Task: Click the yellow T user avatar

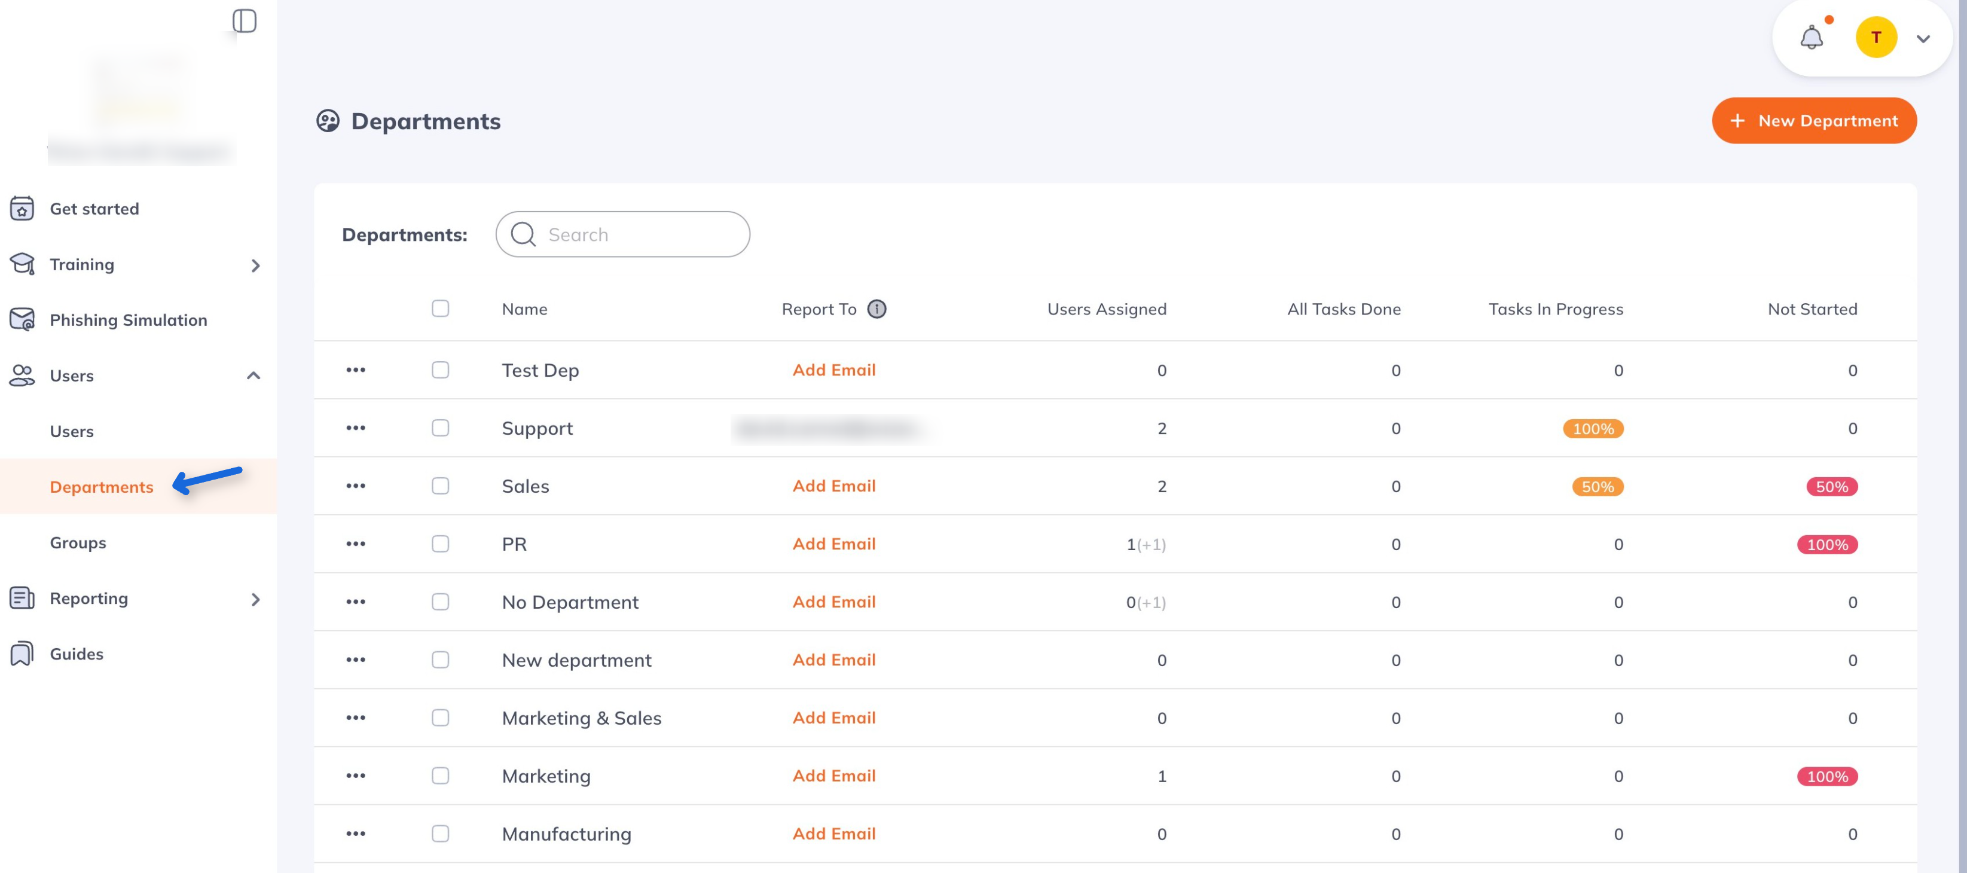Action: coord(1876,38)
